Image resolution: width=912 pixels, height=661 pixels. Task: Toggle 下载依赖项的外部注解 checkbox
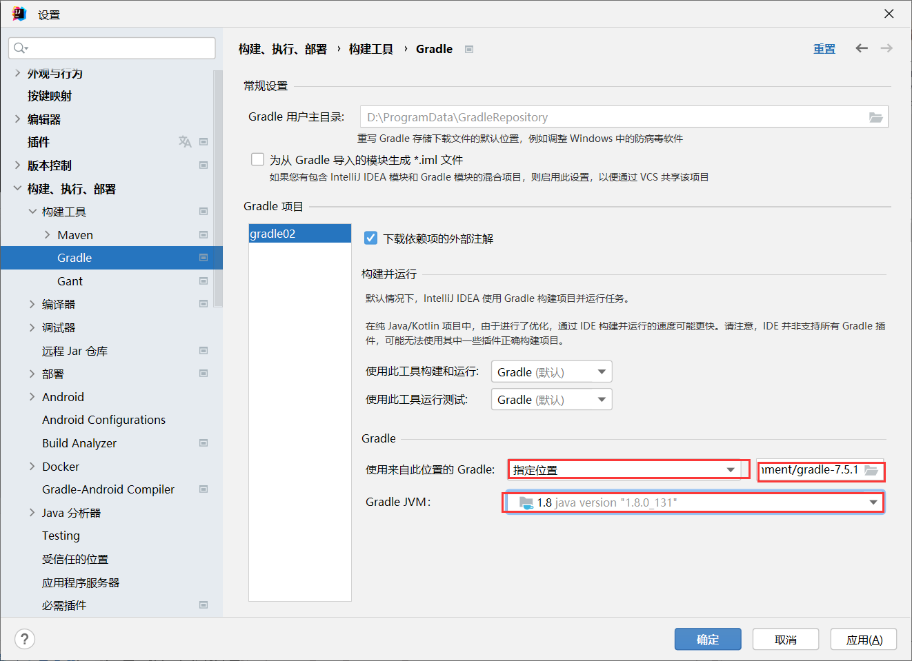370,238
